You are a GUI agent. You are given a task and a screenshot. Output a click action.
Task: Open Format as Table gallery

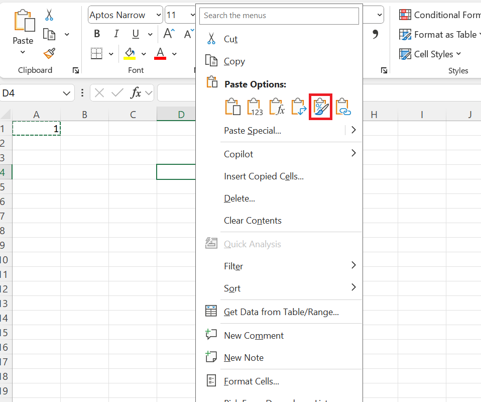(x=440, y=34)
